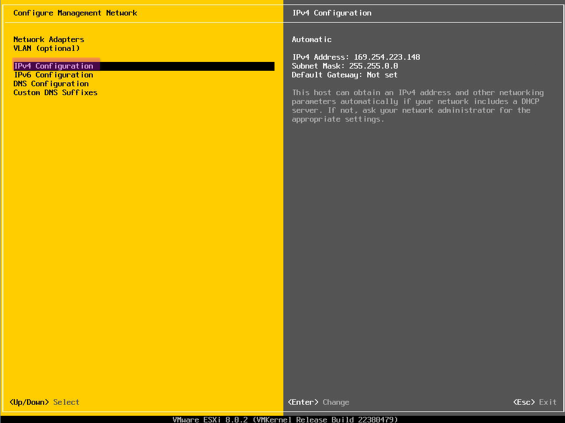Screen dimensions: 565x423
Task: Click the highlighted IPv4 Configuration item
Action: point(54,66)
